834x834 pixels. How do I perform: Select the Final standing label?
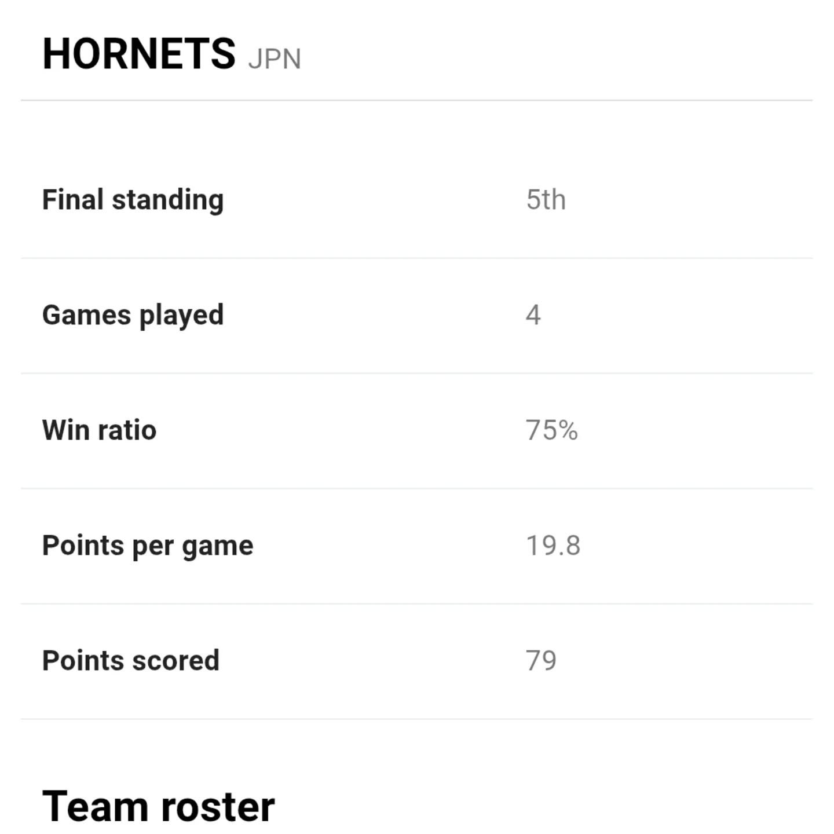[x=133, y=200]
